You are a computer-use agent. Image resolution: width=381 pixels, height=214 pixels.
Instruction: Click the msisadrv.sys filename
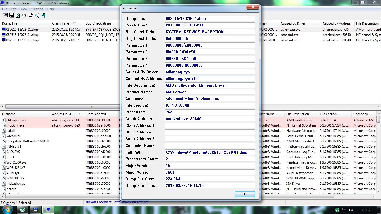tap(16, 184)
